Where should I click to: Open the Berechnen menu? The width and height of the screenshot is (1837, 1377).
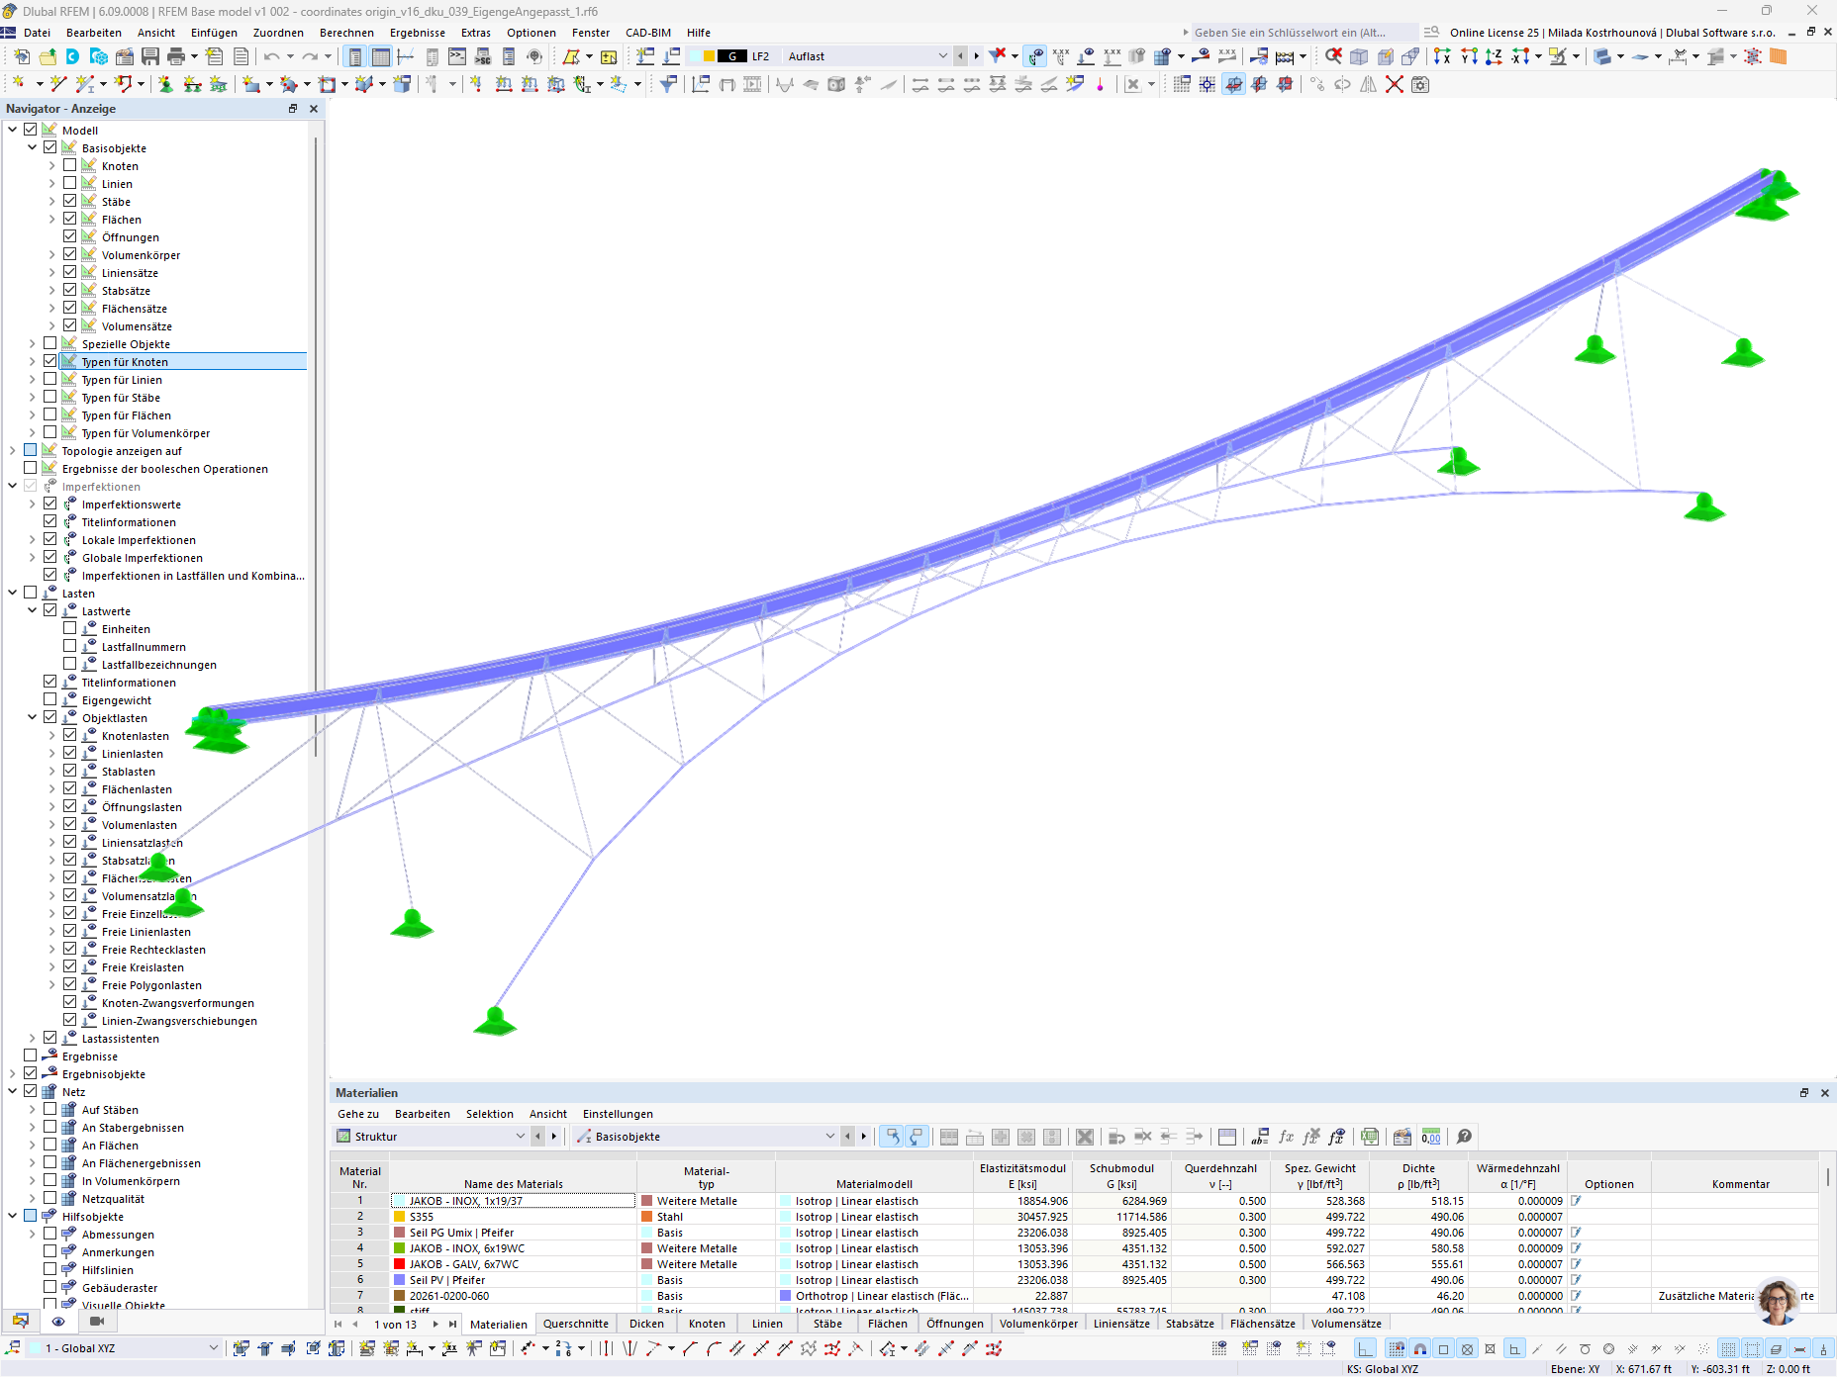[346, 33]
